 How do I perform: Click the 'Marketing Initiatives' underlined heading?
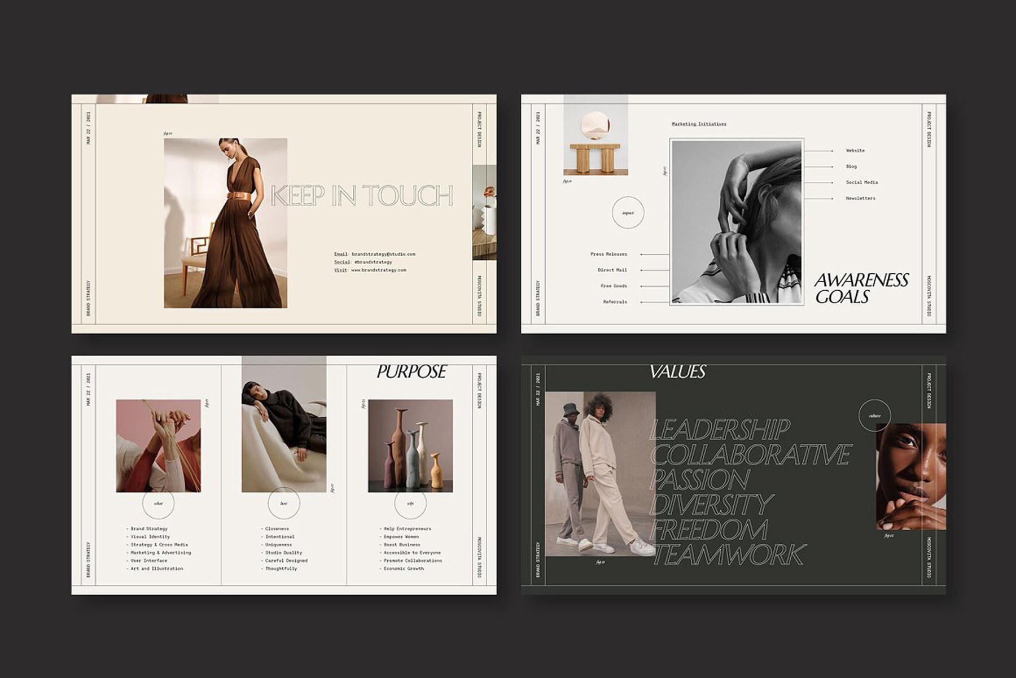click(x=699, y=124)
